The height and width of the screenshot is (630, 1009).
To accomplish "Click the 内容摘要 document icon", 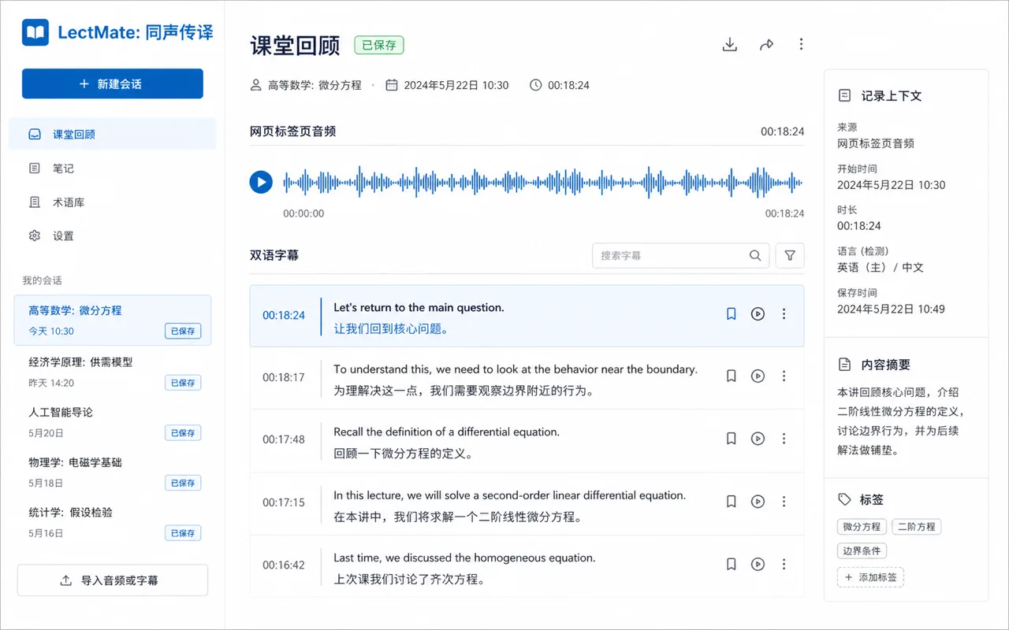I will click(844, 365).
